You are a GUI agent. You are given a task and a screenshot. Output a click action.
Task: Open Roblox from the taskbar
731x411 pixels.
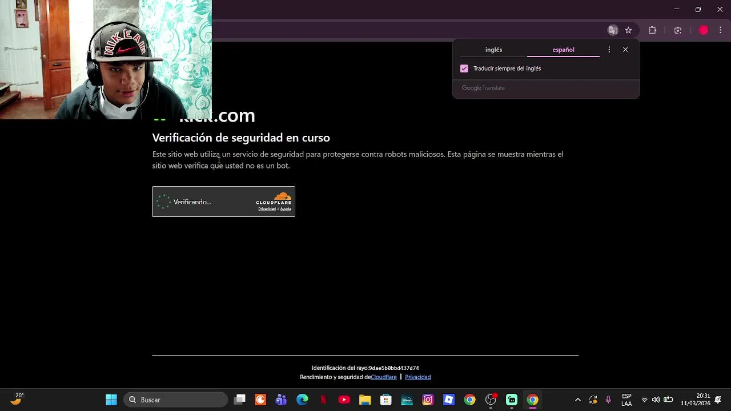[x=449, y=400]
